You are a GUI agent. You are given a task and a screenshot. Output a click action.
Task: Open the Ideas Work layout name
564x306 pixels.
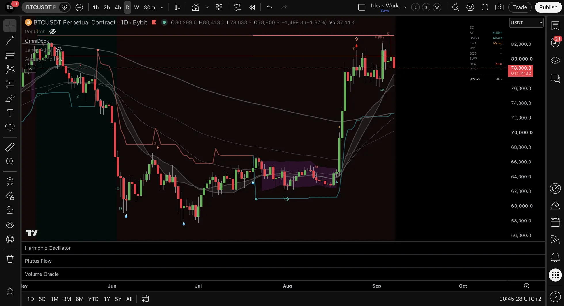click(384, 6)
